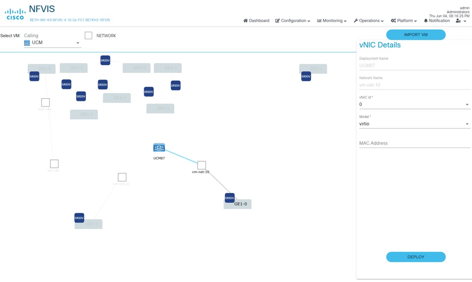This screenshot has height=282, width=472.
Task: Click the Deployment Name field UCM87
Action: (414, 66)
